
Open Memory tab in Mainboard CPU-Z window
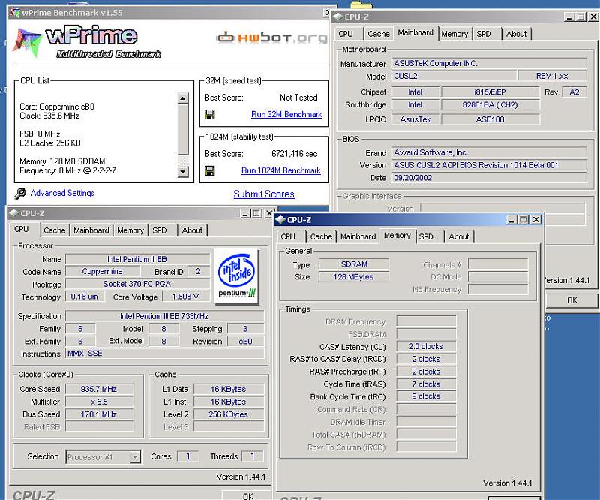point(454,34)
